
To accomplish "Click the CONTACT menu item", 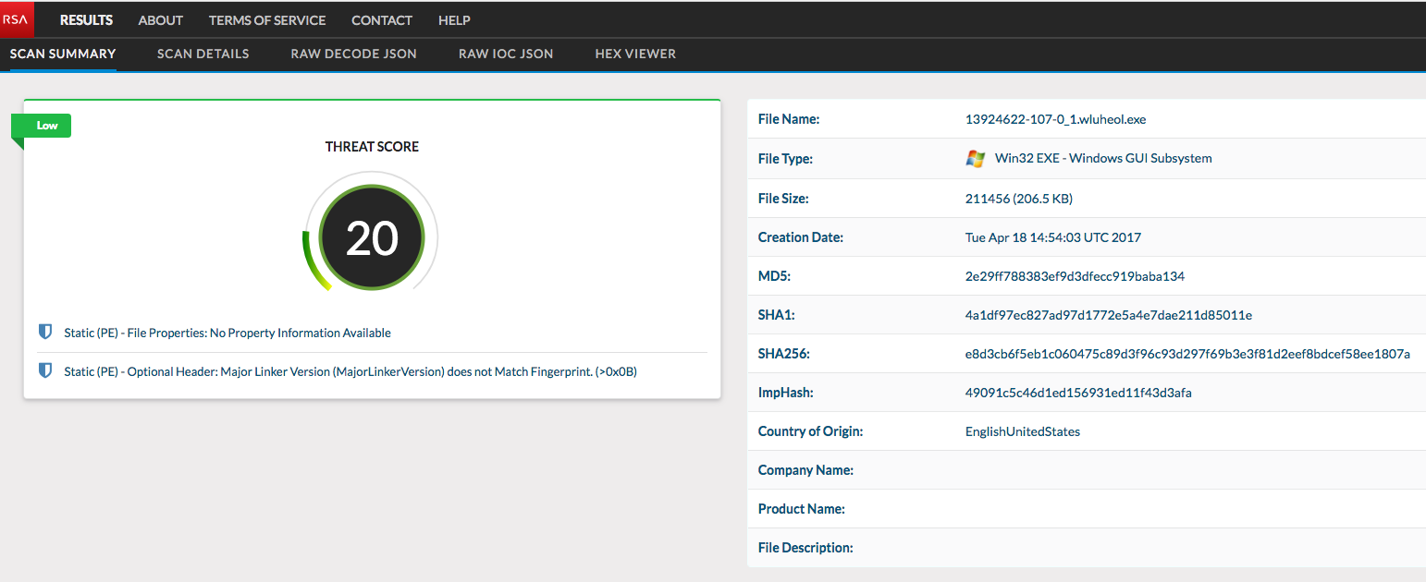I will pyautogui.click(x=381, y=19).
